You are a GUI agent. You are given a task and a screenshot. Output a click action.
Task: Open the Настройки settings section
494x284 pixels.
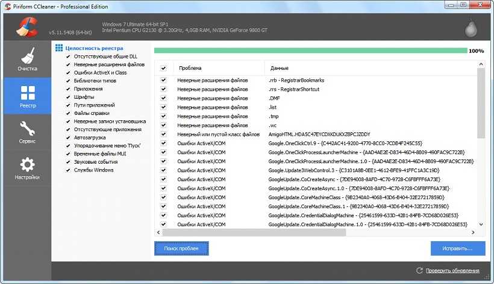tap(27, 169)
